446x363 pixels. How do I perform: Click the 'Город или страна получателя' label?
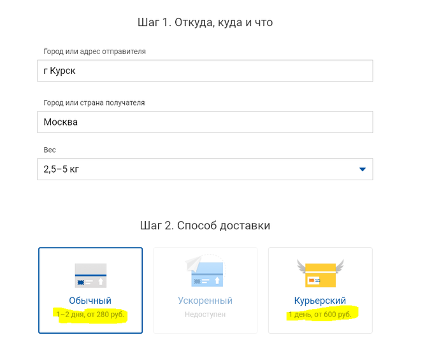94,103
